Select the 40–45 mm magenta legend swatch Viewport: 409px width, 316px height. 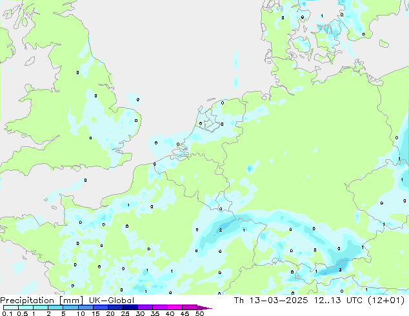(x=175, y=308)
